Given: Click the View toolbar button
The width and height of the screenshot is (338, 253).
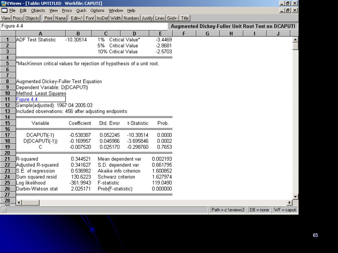Looking at the screenshot, I should pyautogui.click(x=6, y=18).
